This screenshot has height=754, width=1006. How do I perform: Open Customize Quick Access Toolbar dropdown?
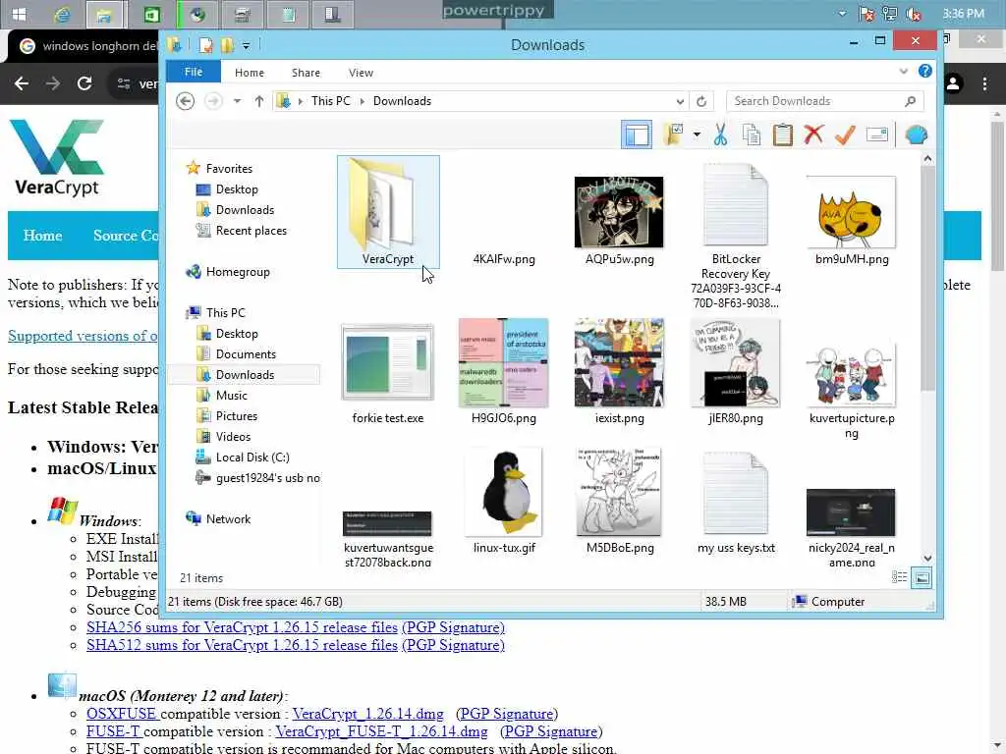[246, 45]
